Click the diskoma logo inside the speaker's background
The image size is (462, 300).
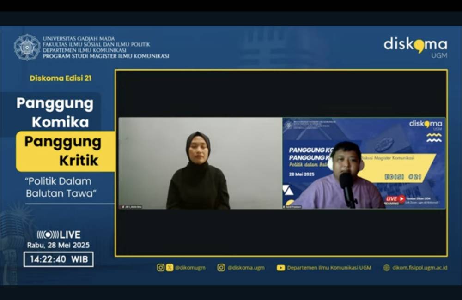click(426, 125)
